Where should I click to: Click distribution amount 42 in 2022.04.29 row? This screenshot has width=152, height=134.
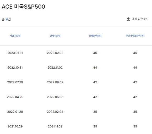pos(95,97)
